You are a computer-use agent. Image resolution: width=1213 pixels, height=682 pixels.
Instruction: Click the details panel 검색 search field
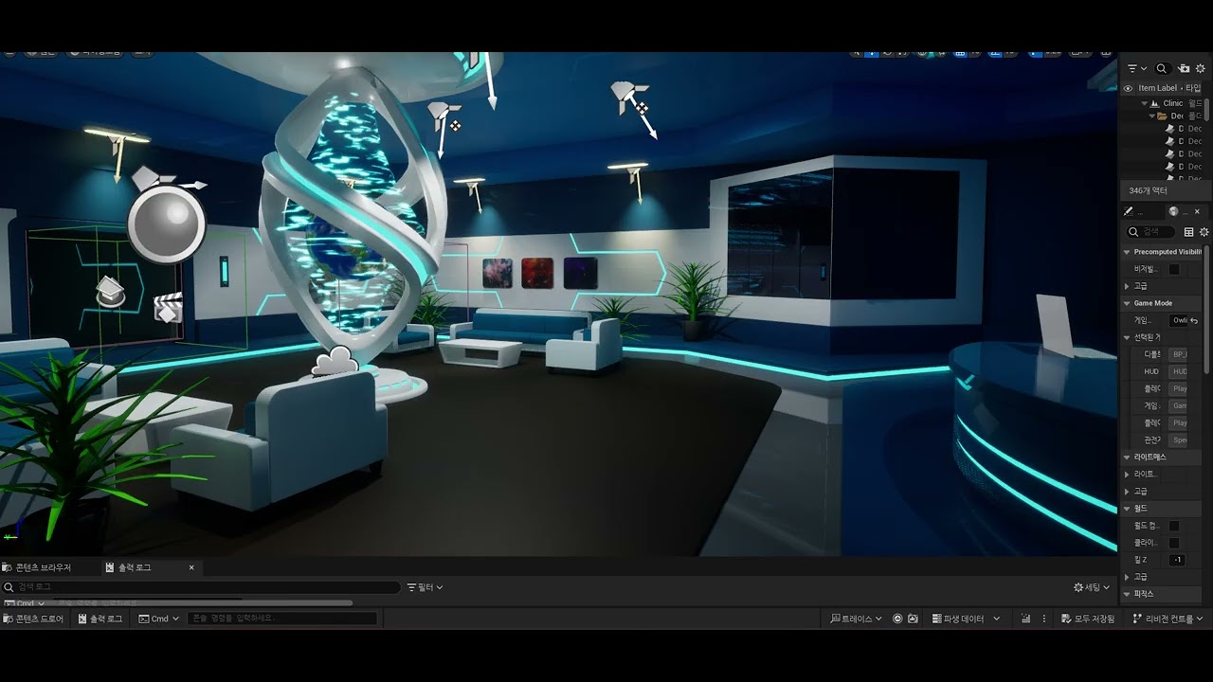pyautogui.click(x=1150, y=231)
